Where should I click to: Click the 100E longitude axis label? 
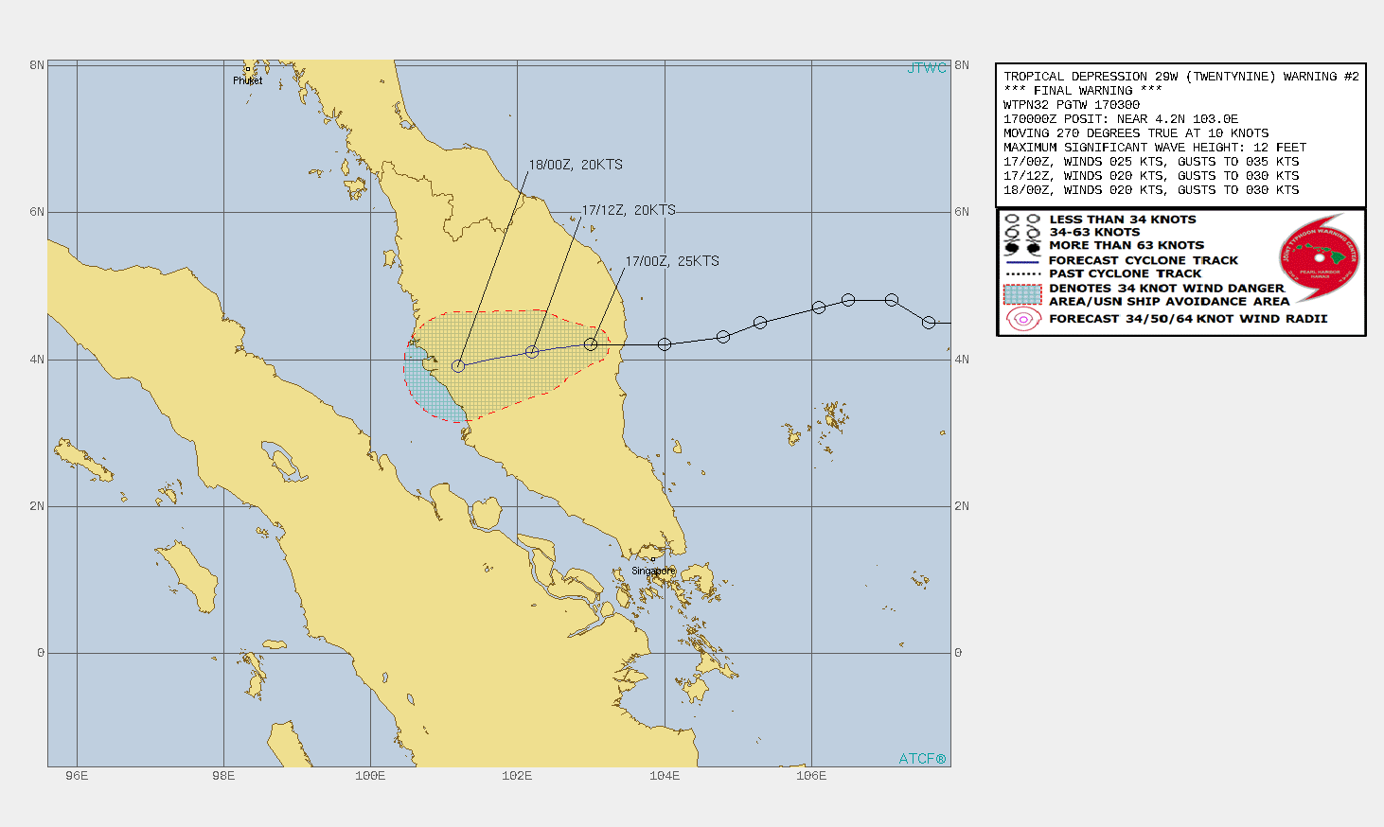[370, 776]
